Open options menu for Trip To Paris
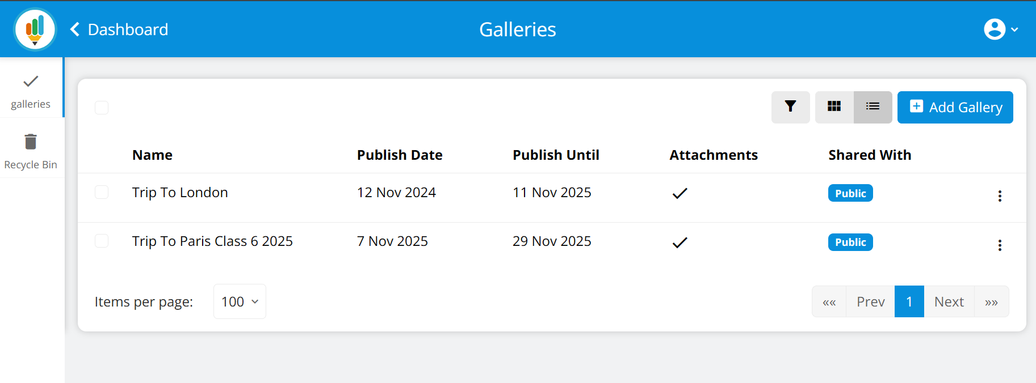This screenshot has height=383, width=1036. (x=1000, y=245)
